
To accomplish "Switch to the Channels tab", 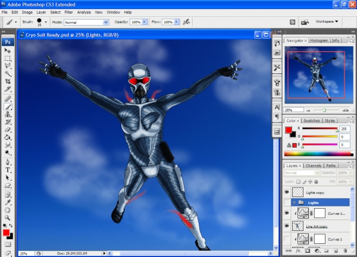I will (x=314, y=165).
